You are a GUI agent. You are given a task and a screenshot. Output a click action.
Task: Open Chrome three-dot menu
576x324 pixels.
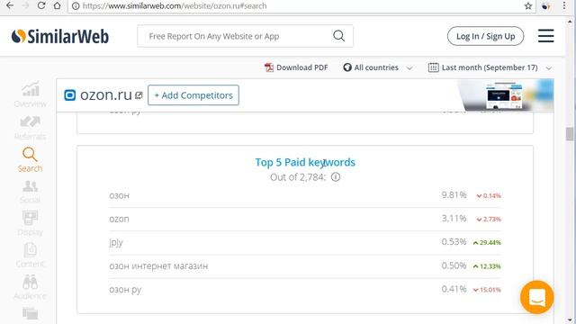564,6
